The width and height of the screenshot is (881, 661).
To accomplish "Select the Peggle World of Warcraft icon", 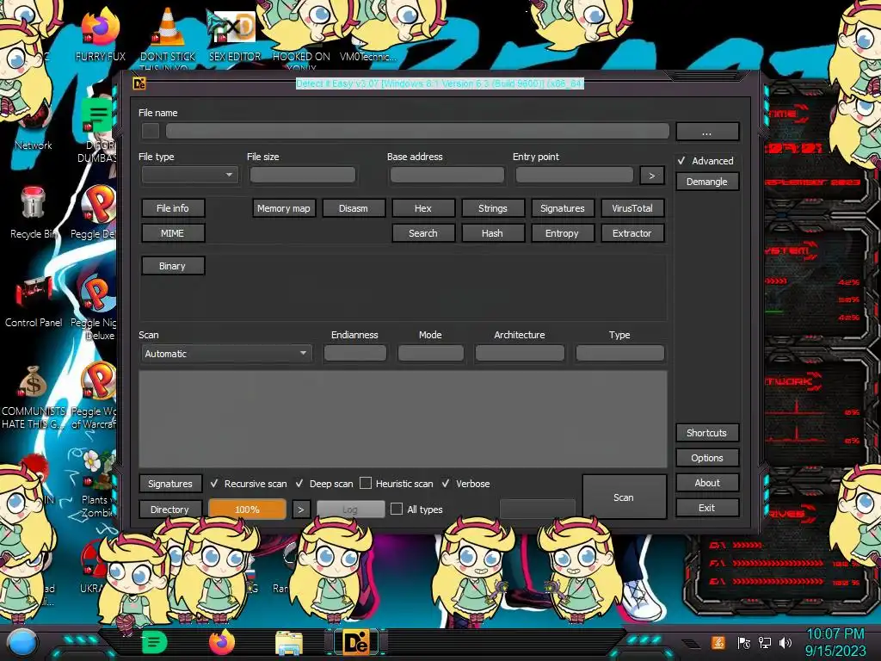I will pyautogui.click(x=99, y=381).
